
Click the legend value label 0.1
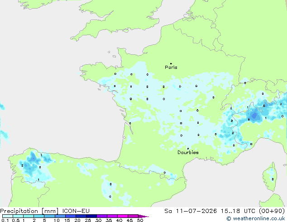5,220
